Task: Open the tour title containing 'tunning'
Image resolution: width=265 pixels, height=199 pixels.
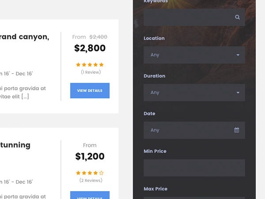Action: point(15,145)
